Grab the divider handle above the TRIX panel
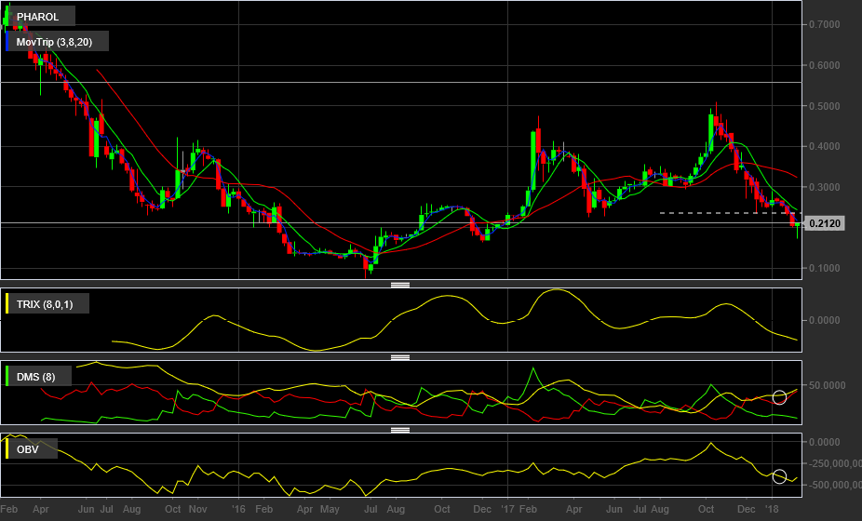 point(400,285)
